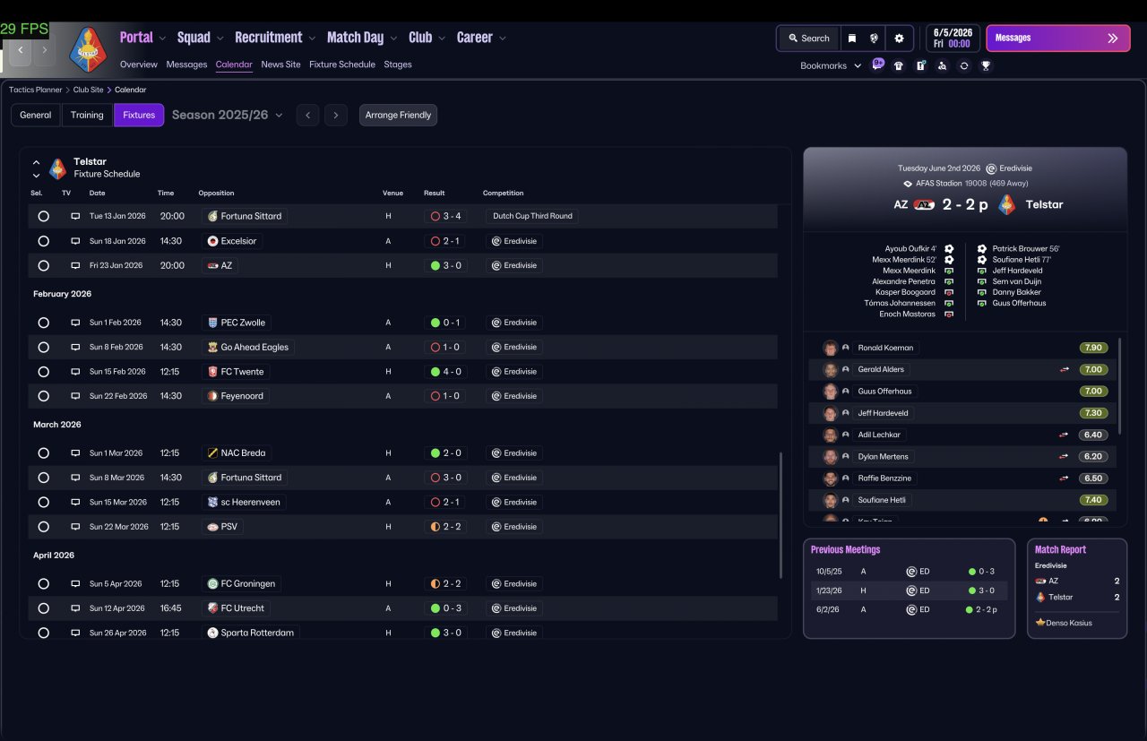Select the NAC Breda fixture radio
The image size is (1147, 741).
pos(43,453)
